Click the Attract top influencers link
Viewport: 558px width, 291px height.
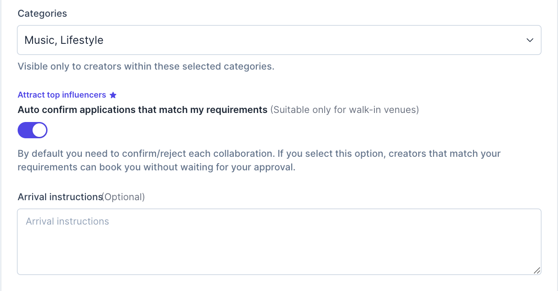(61, 95)
